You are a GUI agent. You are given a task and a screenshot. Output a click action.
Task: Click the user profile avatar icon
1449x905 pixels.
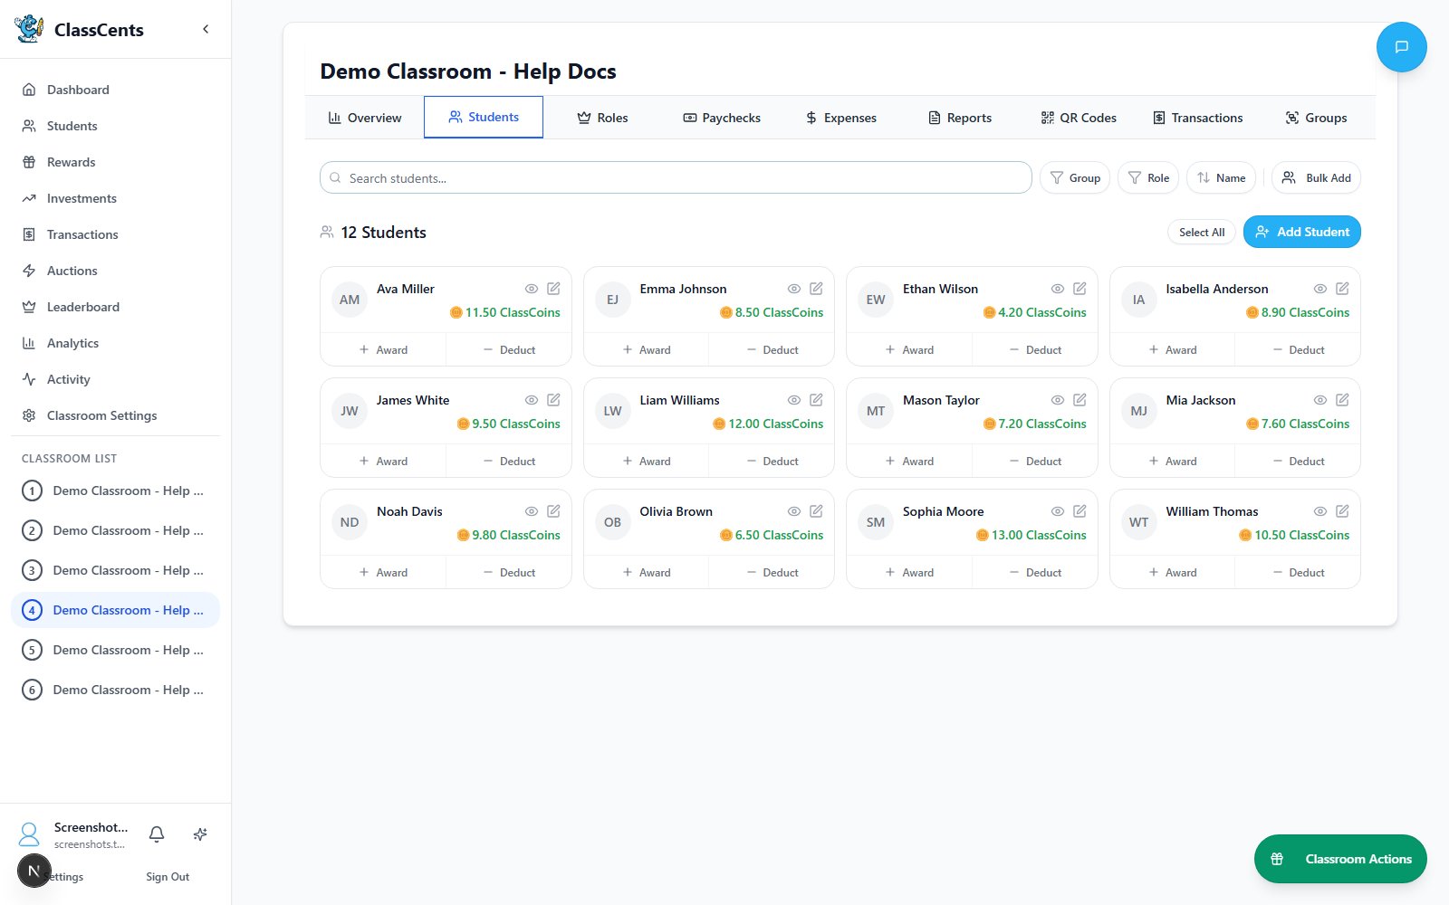pyautogui.click(x=29, y=834)
